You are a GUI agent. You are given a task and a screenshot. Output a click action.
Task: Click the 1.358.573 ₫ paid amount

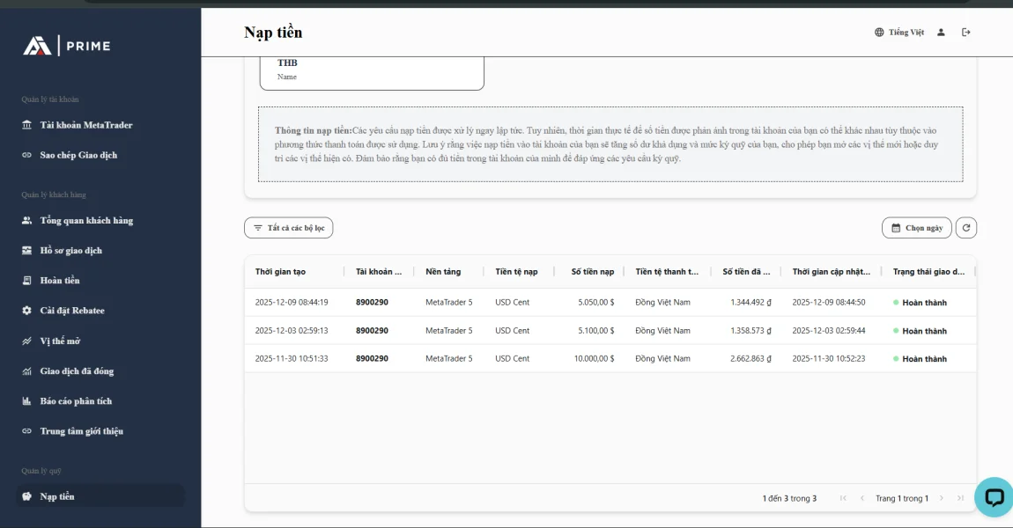tap(751, 331)
